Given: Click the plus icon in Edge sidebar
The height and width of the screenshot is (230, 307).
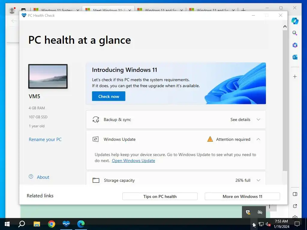Looking at the screenshot, I should pos(295,76).
